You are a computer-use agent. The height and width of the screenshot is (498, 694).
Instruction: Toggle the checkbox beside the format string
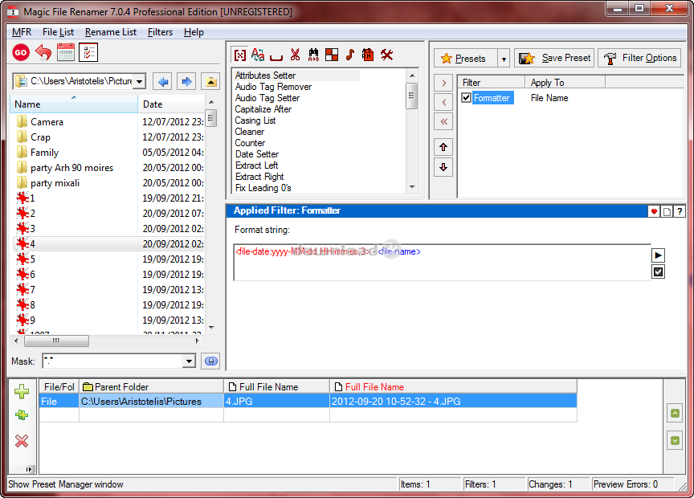pyautogui.click(x=659, y=272)
